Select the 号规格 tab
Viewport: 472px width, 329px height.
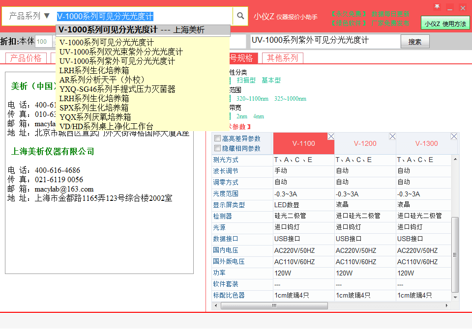[x=243, y=58]
